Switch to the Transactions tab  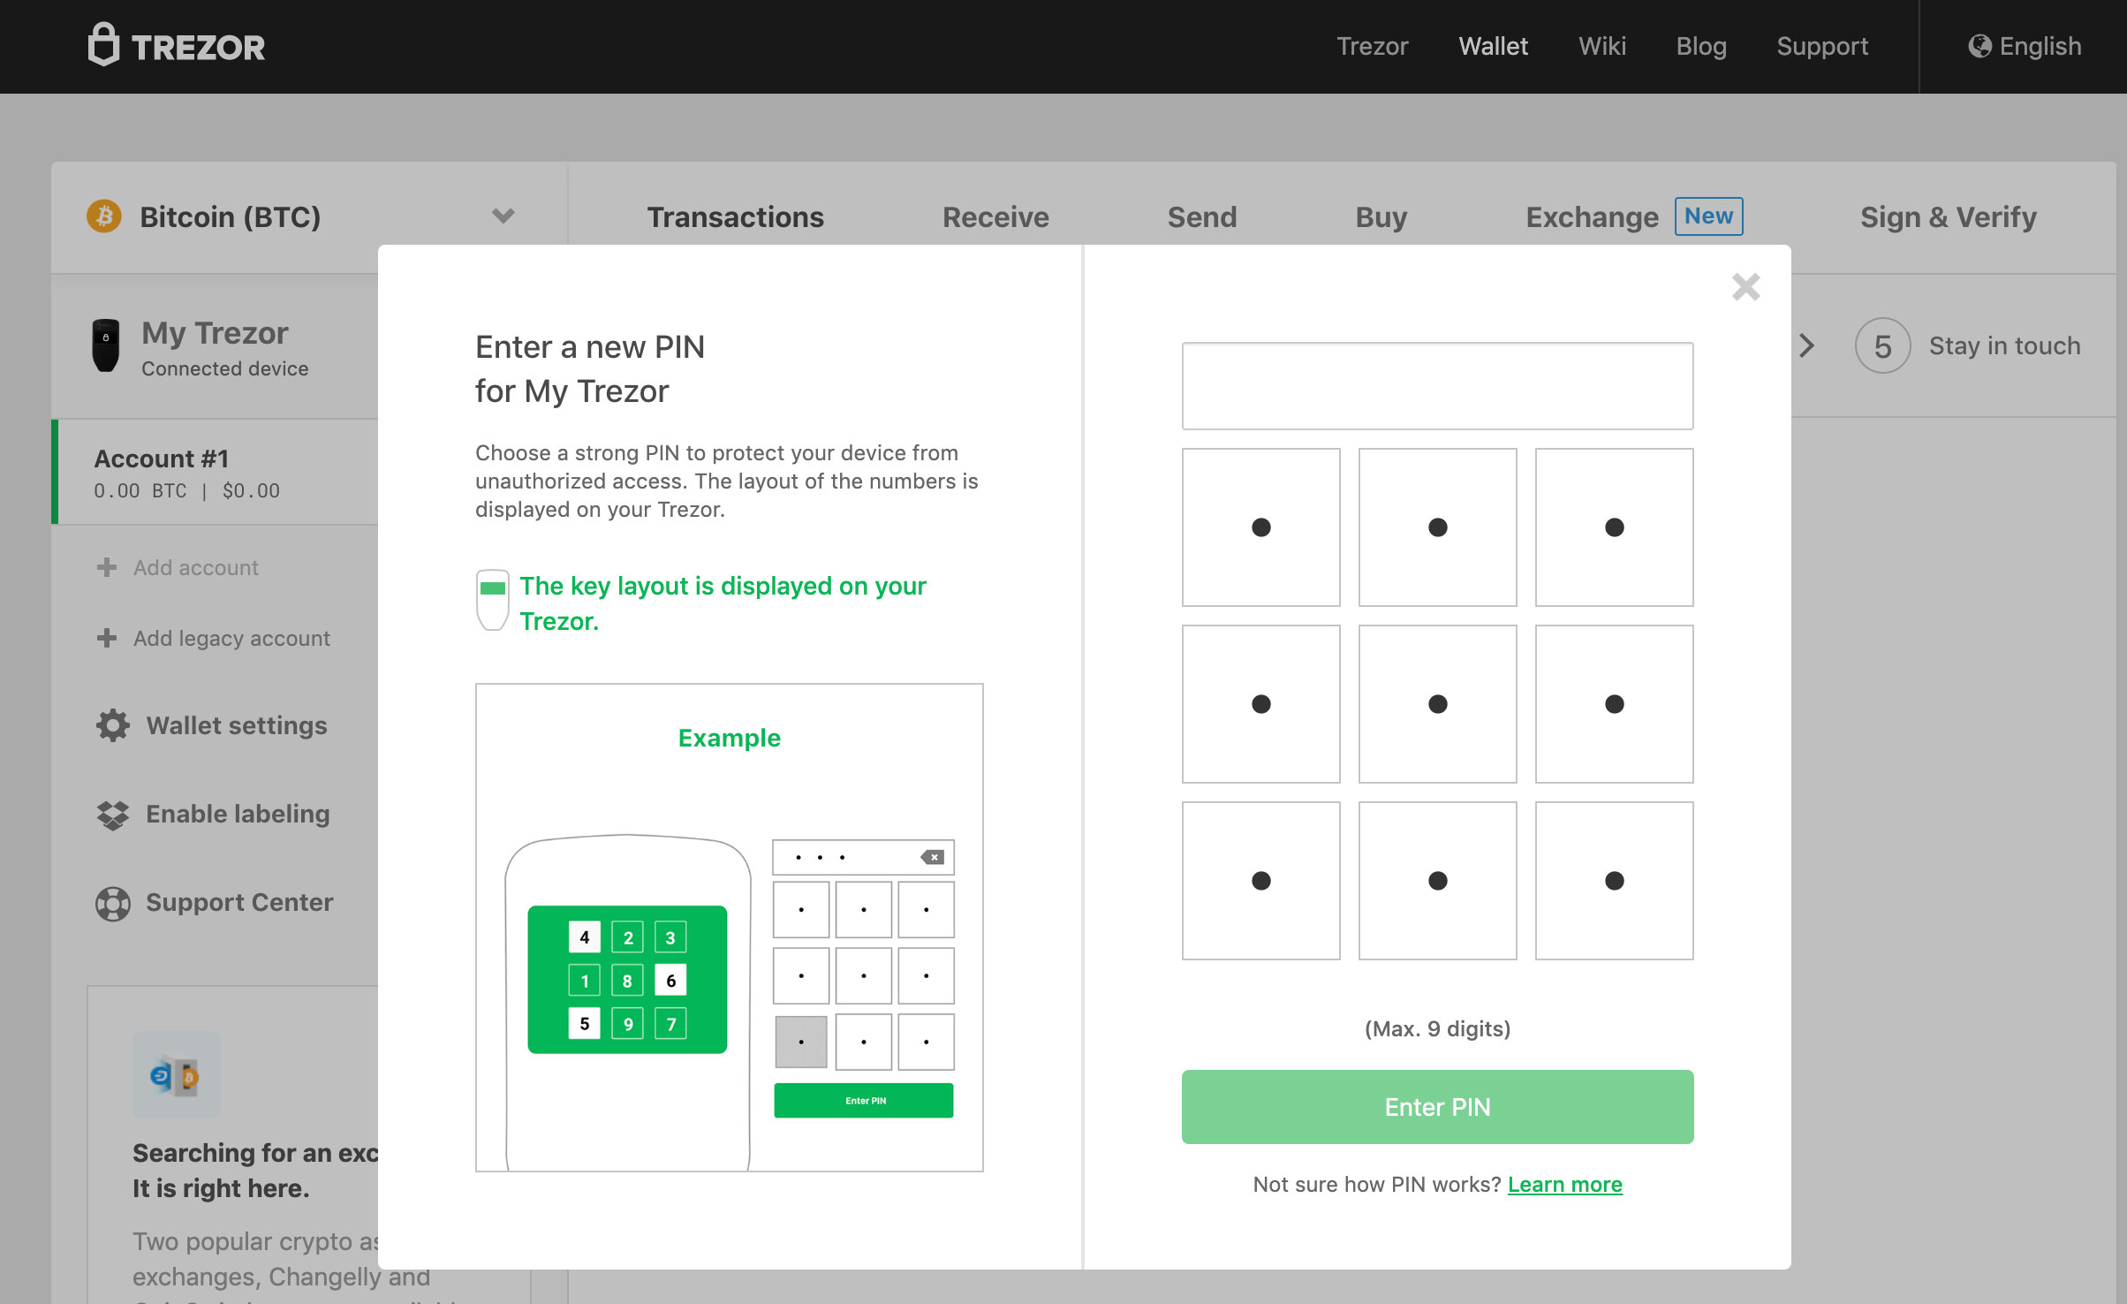pyautogui.click(x=735, y=217)
